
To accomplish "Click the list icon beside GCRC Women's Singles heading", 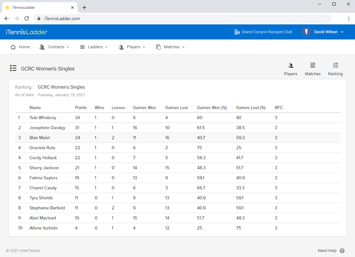I will (x=13, y=68).
